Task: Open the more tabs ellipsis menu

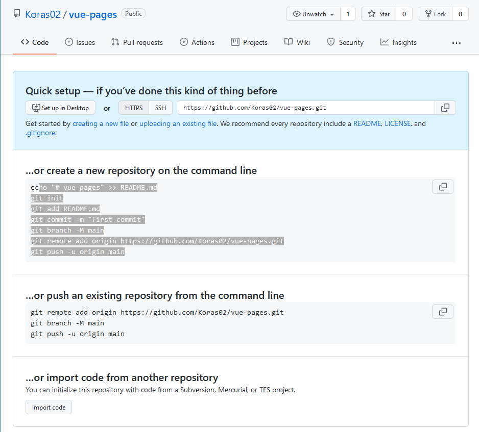Action: (457, 43)
